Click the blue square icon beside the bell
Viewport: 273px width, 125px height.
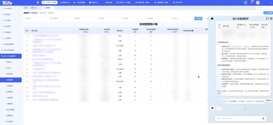[245, 2]
